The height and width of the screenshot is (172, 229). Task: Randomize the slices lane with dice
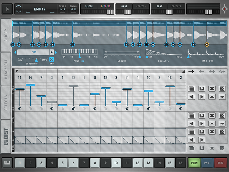[x=222, y=89]
